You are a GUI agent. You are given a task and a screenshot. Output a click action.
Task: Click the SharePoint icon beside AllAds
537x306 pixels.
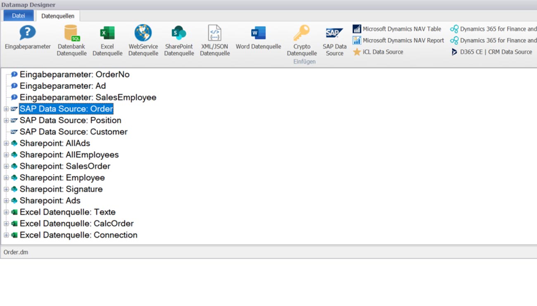tap(14, 143)
